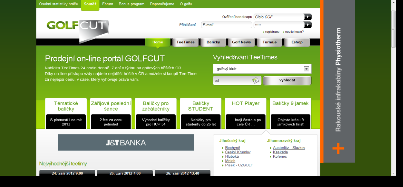Screen dimensions: 403x187
Task: Open Písek - CZGOLF link
Action: pos(239,165)
